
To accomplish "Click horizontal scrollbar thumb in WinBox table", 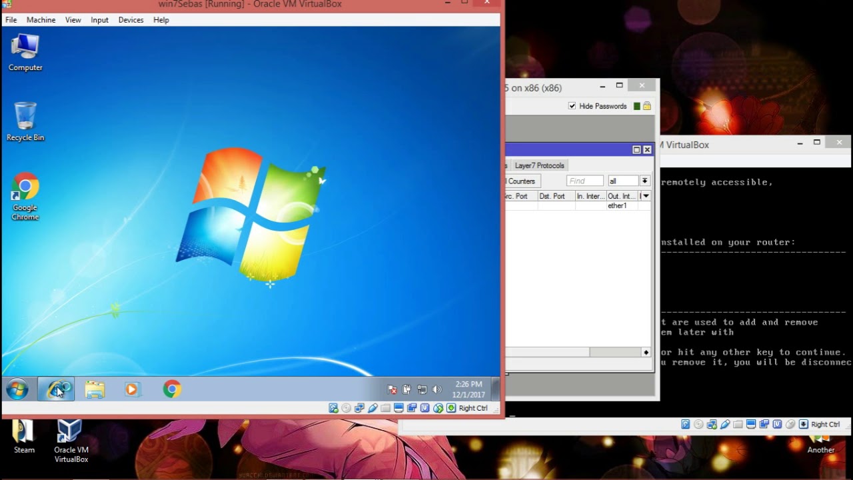I will (x=547, y=352).
